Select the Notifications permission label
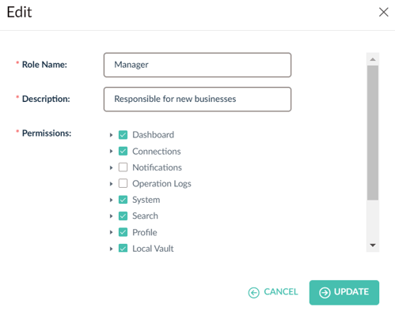Image resolution: width=395 pixels, height=315 pixels. (x=157, y=167)
